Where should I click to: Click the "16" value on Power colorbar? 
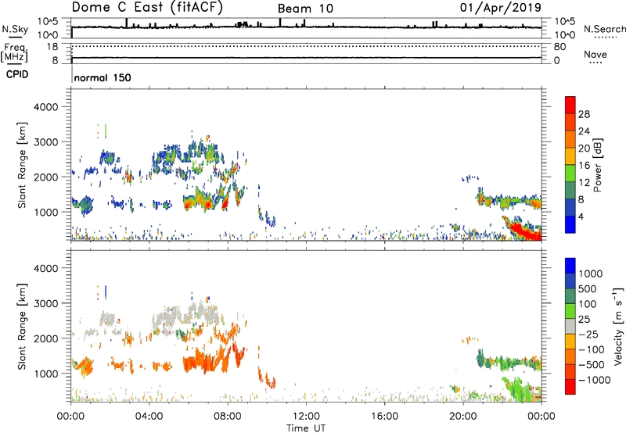584,166
